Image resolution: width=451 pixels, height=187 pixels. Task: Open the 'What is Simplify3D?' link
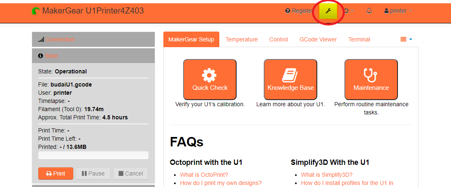[327, 175]
